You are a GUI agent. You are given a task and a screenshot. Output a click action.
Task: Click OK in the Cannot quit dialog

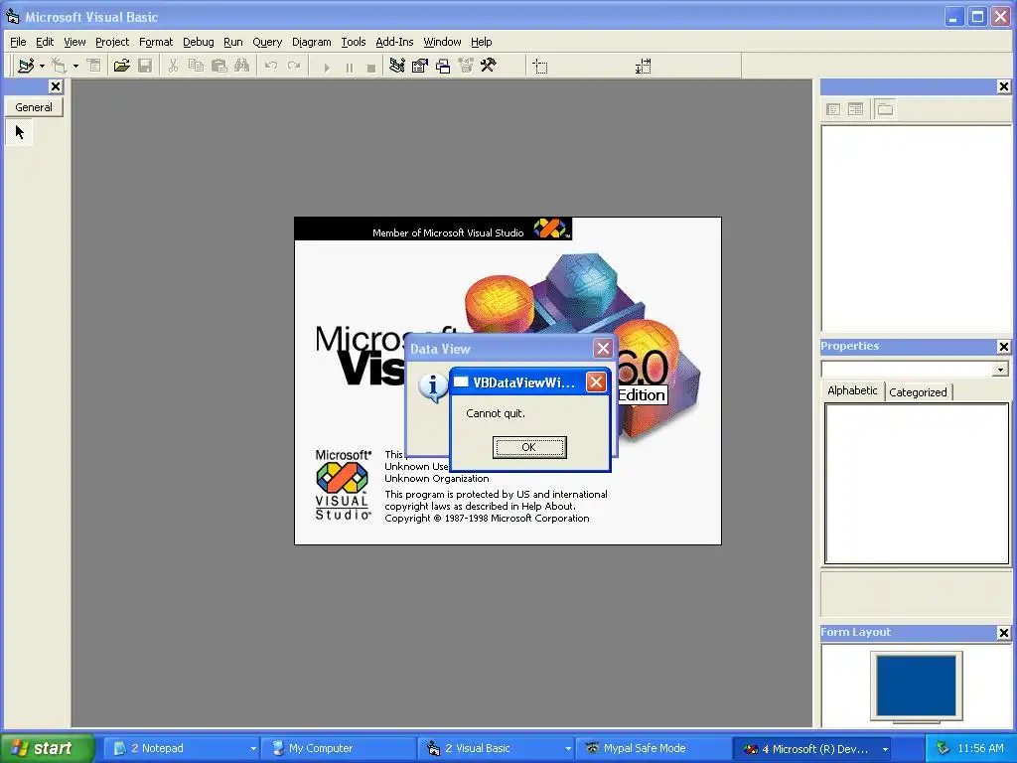pos(529,447)
